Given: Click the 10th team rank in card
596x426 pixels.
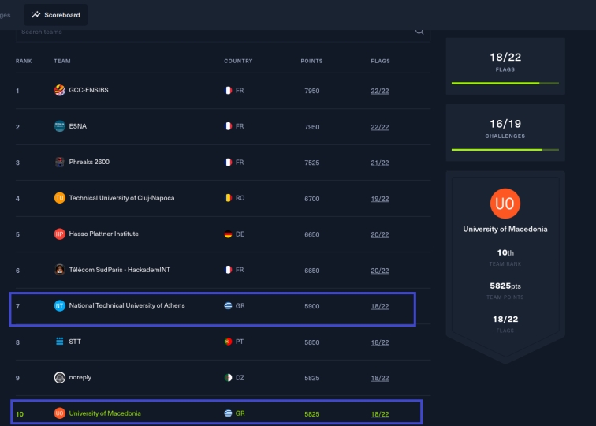Looking at the screenshot, I should click(505, 253).
